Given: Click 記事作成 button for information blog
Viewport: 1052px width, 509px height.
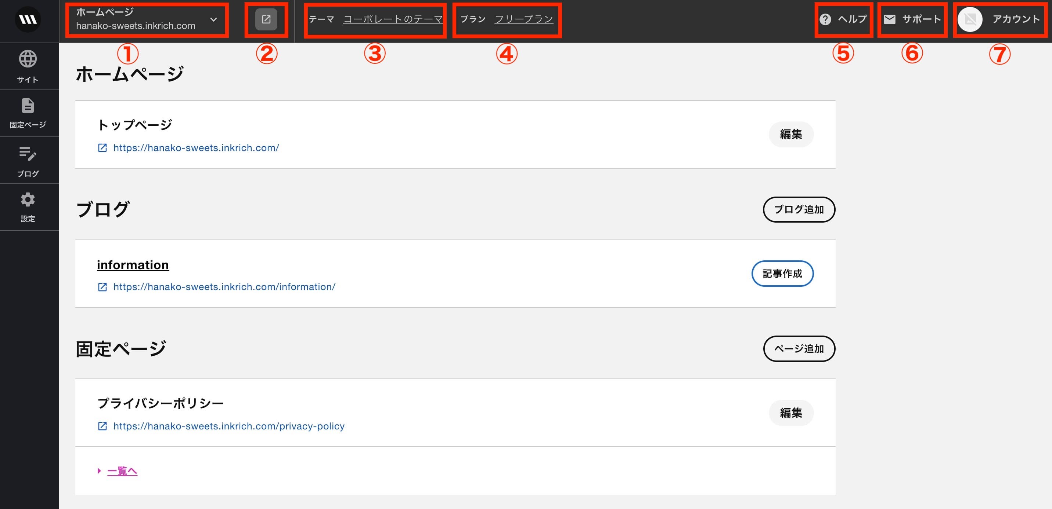Looking at the screenshot, I should (x=782, y=273).
